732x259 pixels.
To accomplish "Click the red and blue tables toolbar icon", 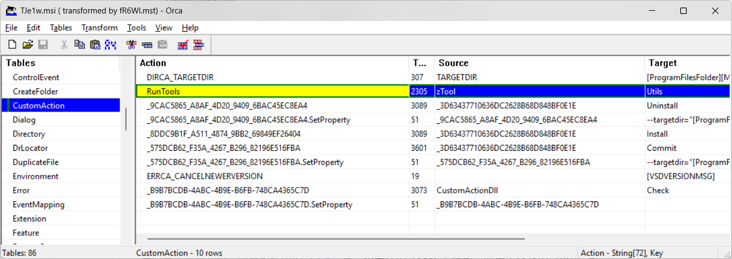I will pyautogui.click(x=199, y=45).
